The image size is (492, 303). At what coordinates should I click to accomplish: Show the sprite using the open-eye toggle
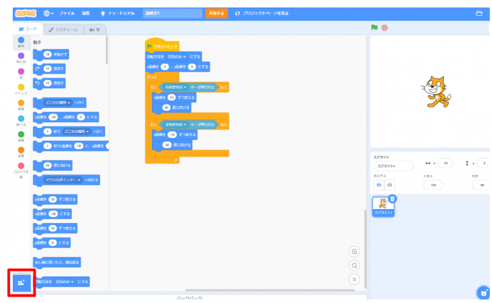[x=379, y=185]
